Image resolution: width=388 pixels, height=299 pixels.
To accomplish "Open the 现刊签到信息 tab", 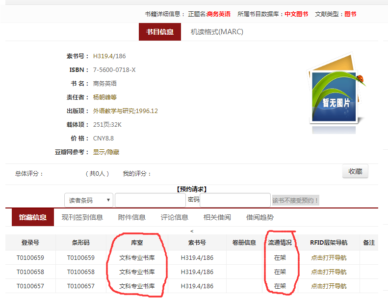I will (x=82, y=217).
